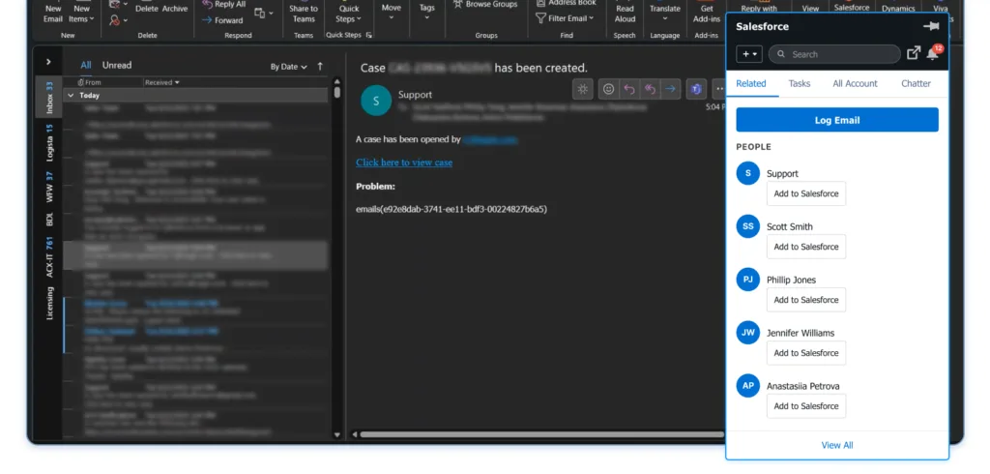This screenshot has width=990, height=474.
Task: Open the All Account tab
Action: pyautogui.click(x=855, y=83)
